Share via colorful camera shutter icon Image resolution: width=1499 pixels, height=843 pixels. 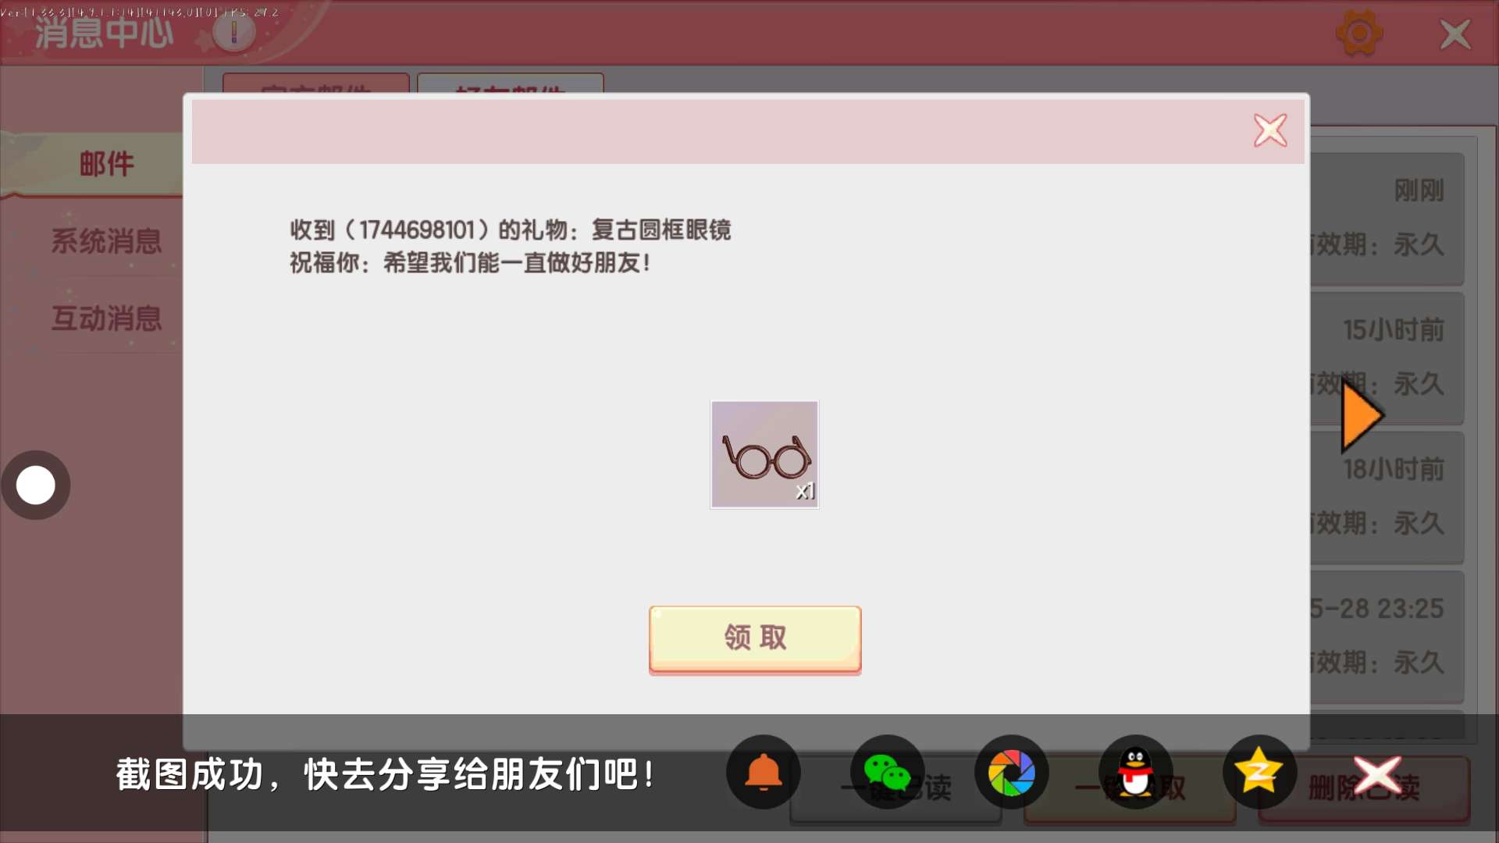click(1011, 773)
